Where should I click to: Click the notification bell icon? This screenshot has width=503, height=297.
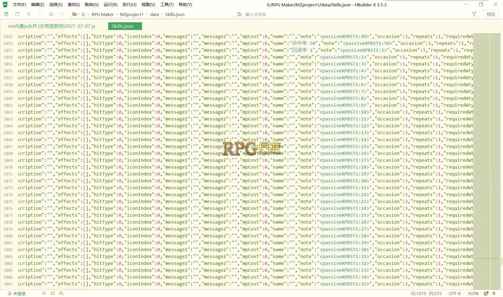pyautogui.click(x=494, y=293)
